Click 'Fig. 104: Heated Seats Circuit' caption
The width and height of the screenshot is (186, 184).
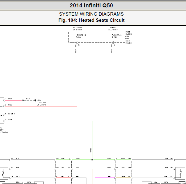[x=91, y=20]
